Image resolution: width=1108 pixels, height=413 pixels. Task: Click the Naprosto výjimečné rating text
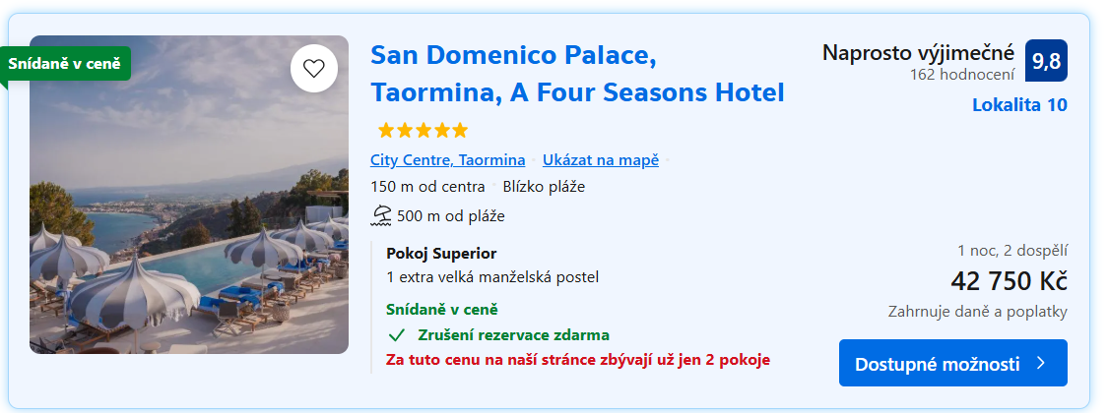(x=918, y=52)
